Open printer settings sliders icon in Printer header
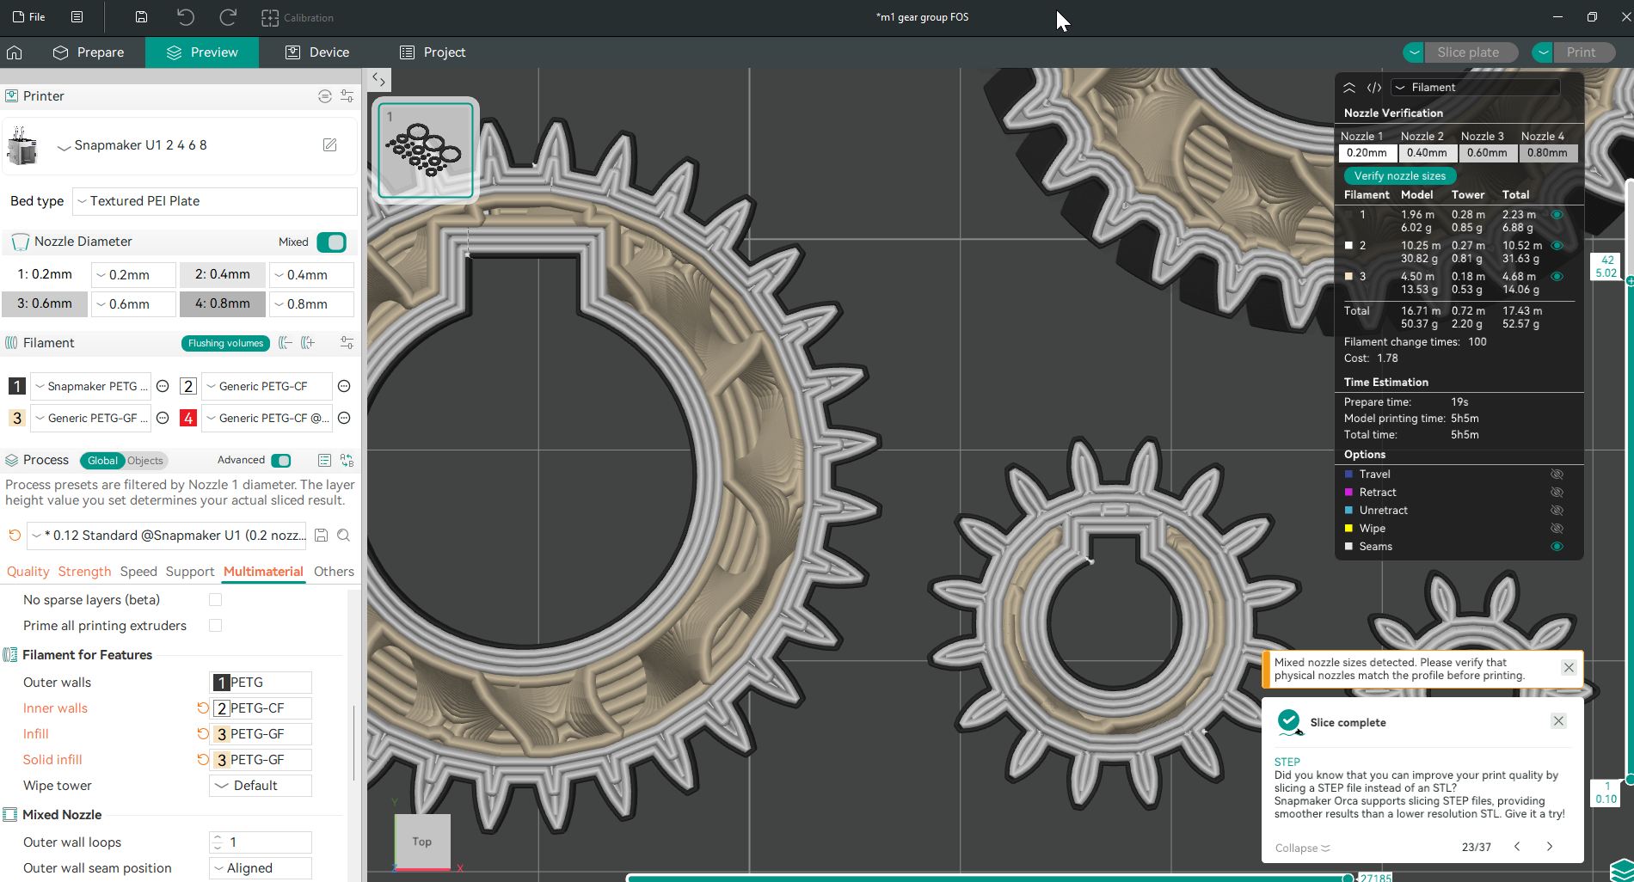Image resolution: width=1634 pixels, height=882 pixels. point(347,96)
